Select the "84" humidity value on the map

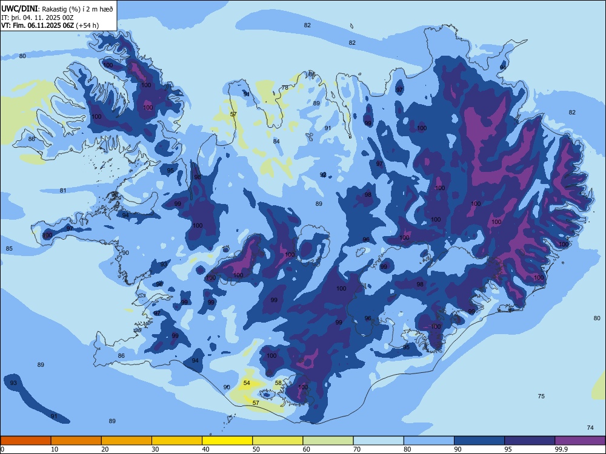tap(276, 141)
